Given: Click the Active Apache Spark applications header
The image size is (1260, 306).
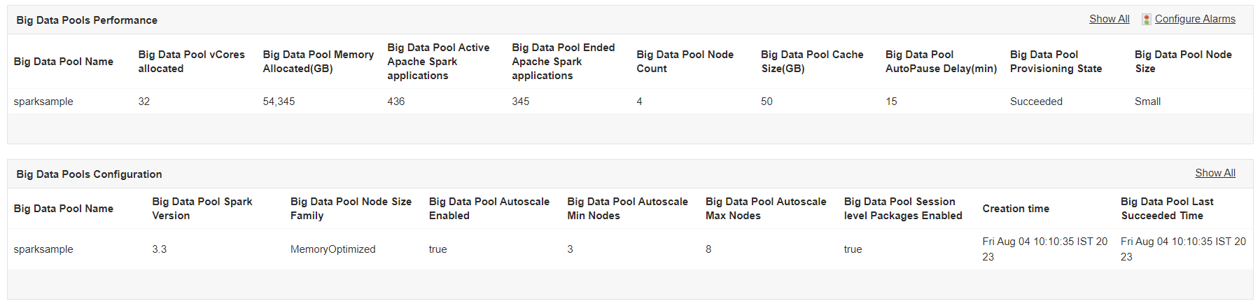Looking at the screenshot, I should 438,62.
